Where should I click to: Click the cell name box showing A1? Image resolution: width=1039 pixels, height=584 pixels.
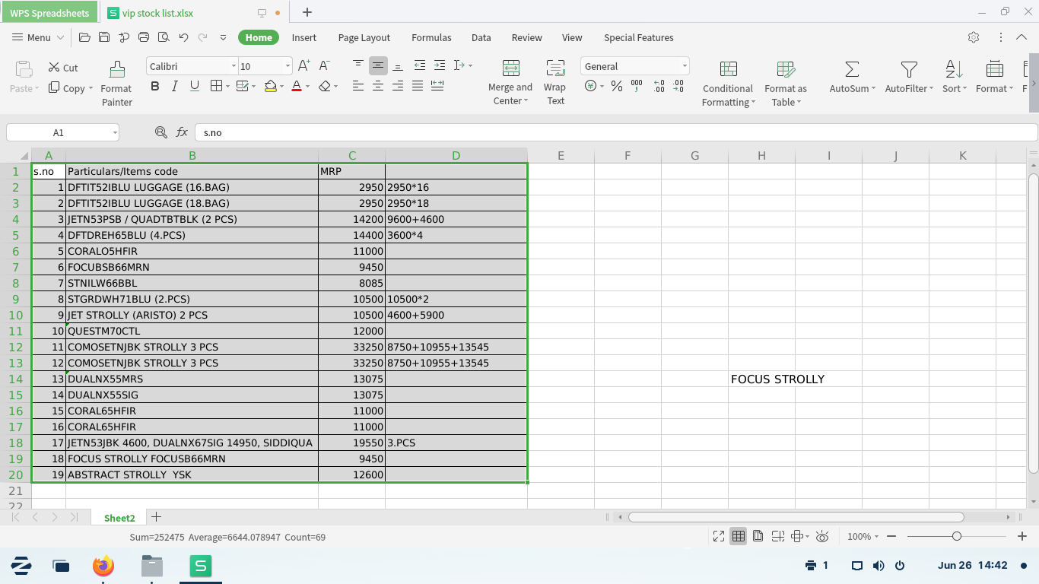(x=59, y=132)
